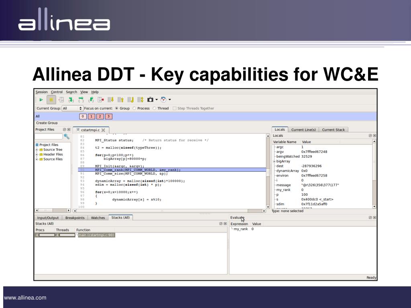The height and width of the screenshot is (308, 411).
Task: Click the yellow Pause button
Action: [x=51, y=100]
